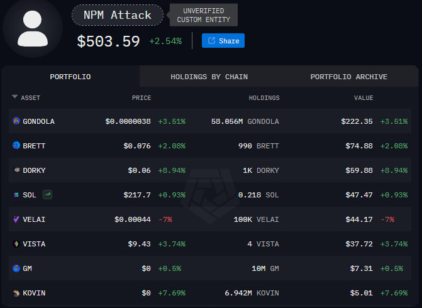This screenshot has height=308, width=422.
Task: Click the 1K DORKY holdings
Action: click(x=261, y=170)
